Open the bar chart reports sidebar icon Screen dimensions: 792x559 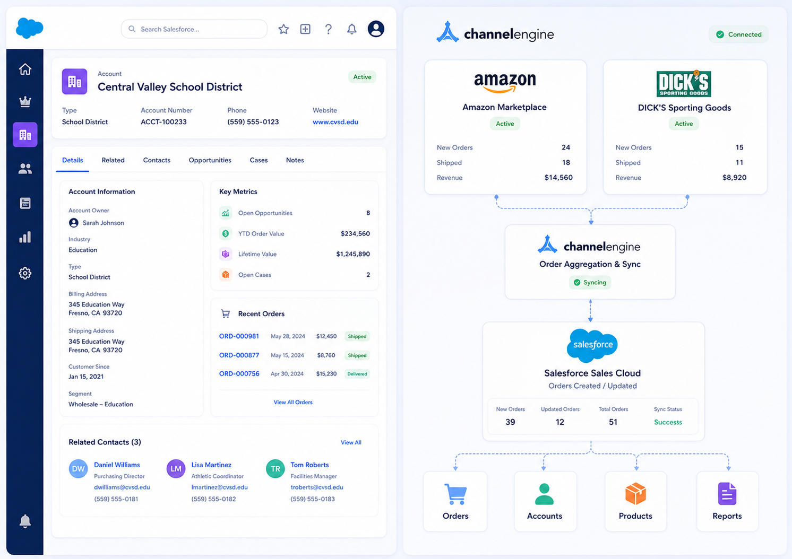tap(25, 237)
